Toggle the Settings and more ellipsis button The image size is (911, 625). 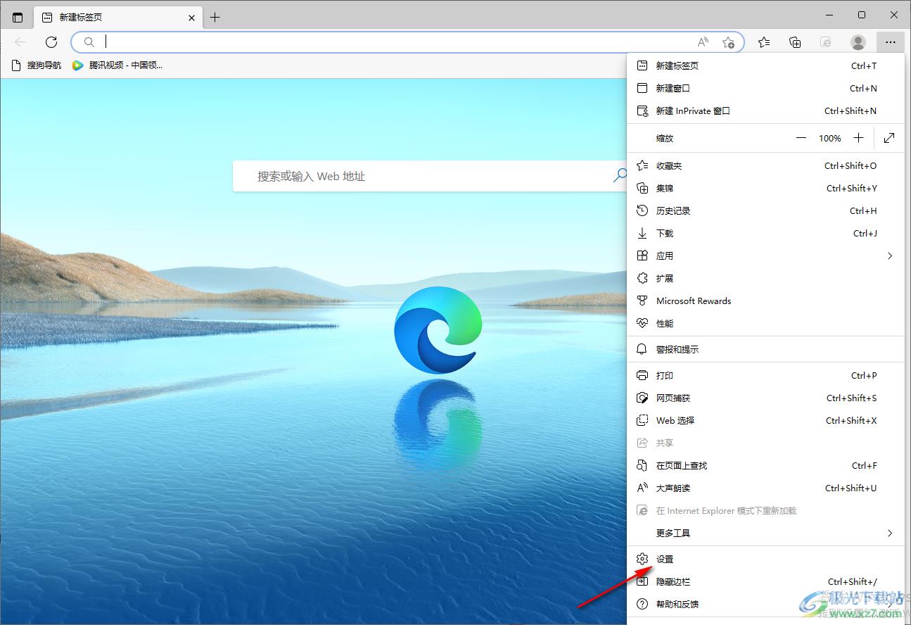pyautogui.click(x=891, y=42)
